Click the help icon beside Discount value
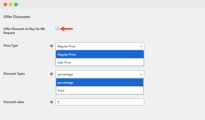Screen dimensions: 205x120 52,102
